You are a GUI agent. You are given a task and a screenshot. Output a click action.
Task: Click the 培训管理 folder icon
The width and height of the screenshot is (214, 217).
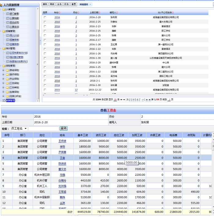(4, 48)
